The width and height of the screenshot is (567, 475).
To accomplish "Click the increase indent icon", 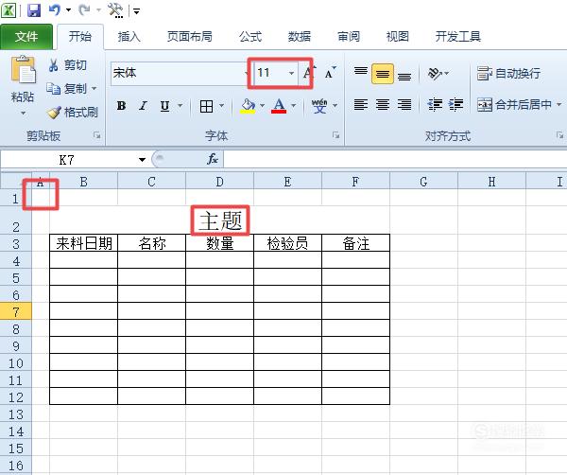I will [x=456, y=105].
